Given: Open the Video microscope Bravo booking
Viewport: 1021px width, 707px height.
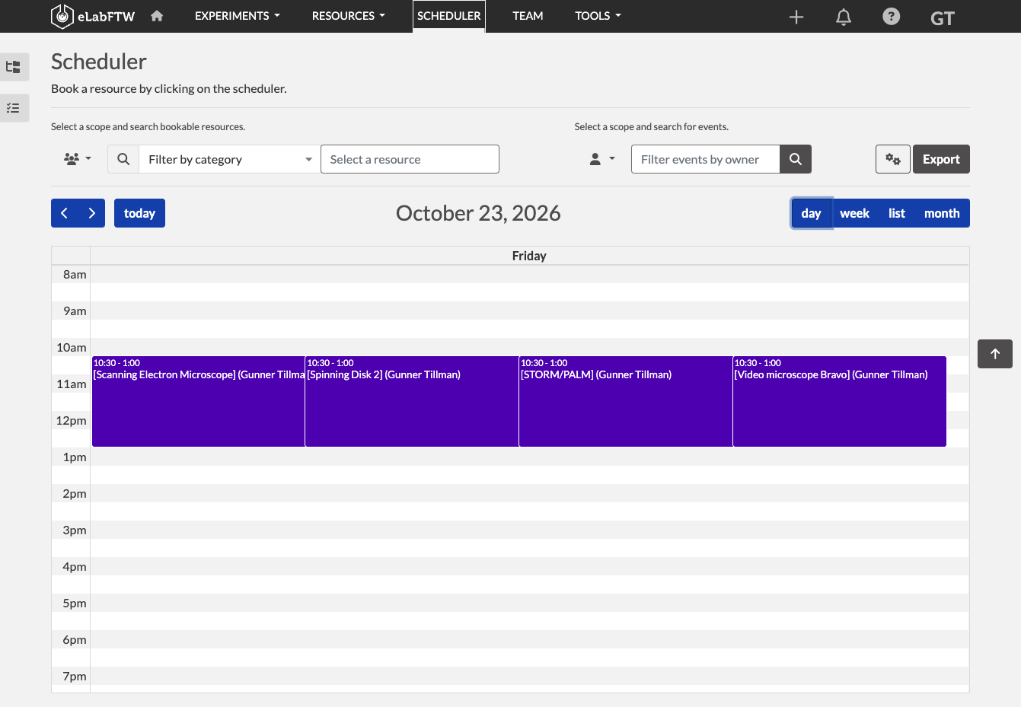Looking at the screenshot, I should 840,401.
